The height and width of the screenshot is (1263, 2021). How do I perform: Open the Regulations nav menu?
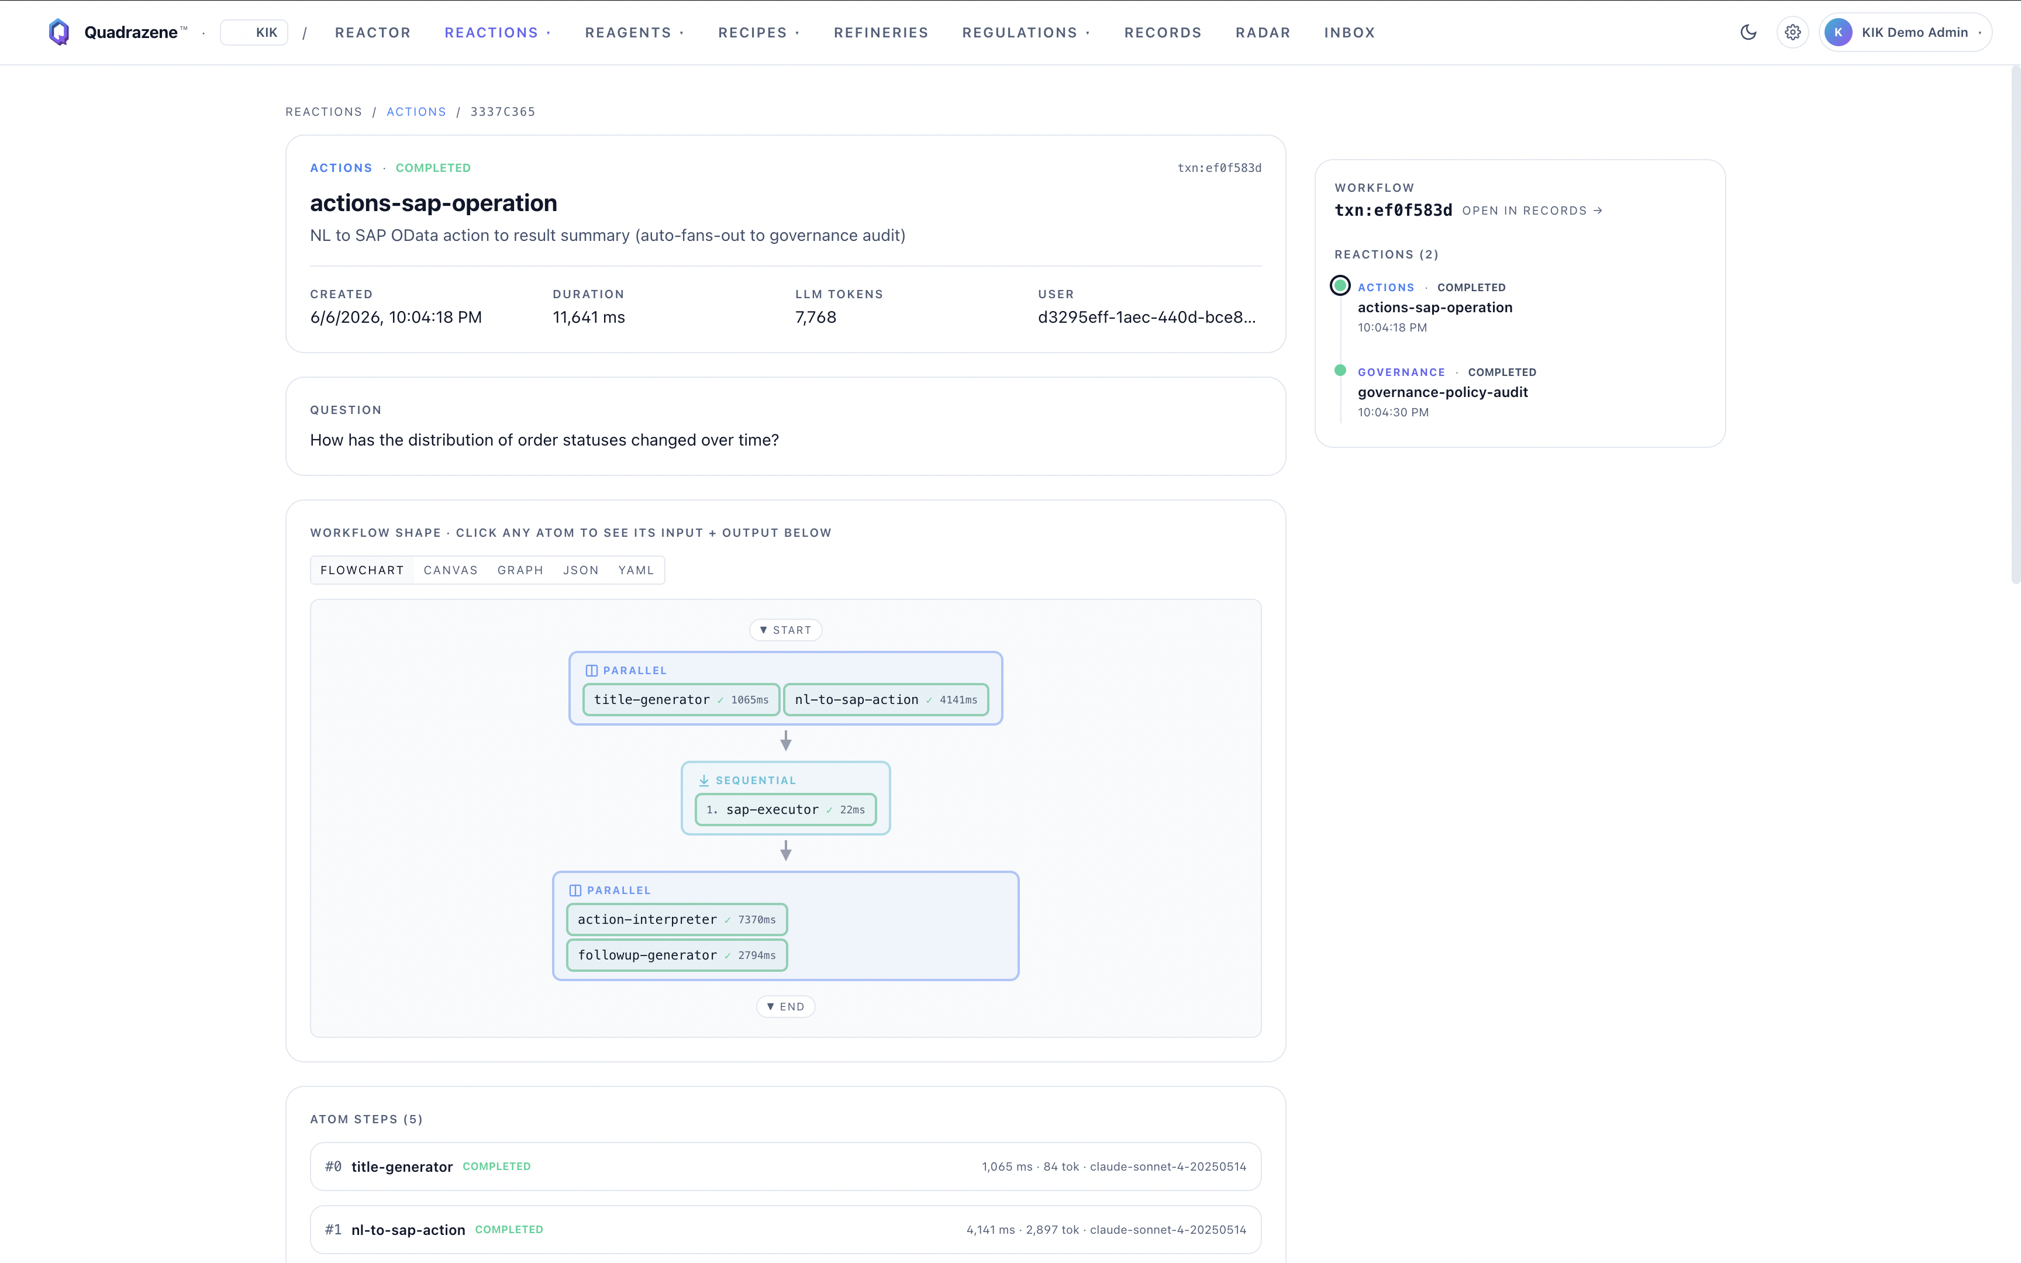(x=1026, y=32)
